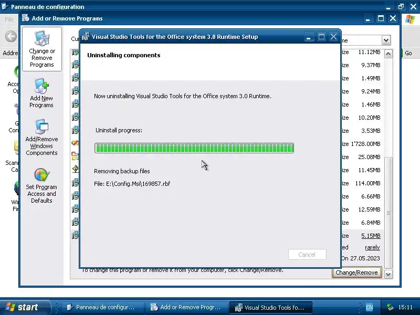Click the Setup dialog title bar icon
Viewport: 420px width, 315px height.
click(x=86, y=37)
